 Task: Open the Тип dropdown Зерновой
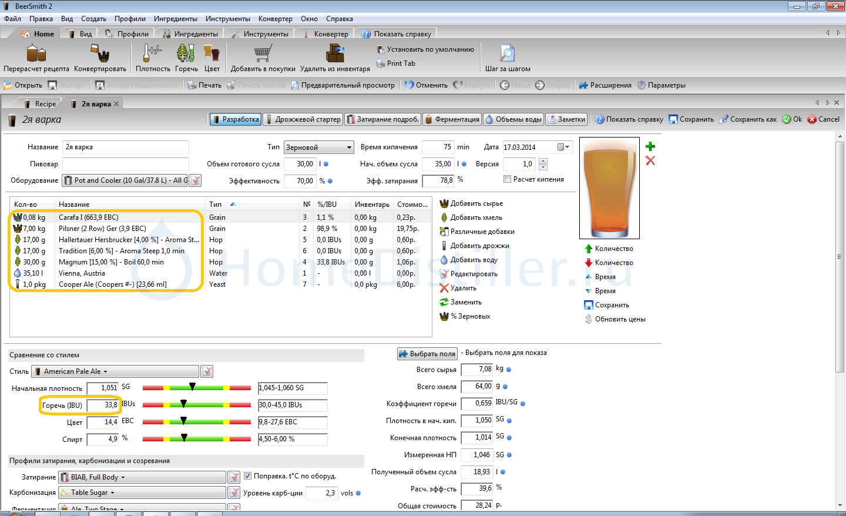click(x=319, y=148)
